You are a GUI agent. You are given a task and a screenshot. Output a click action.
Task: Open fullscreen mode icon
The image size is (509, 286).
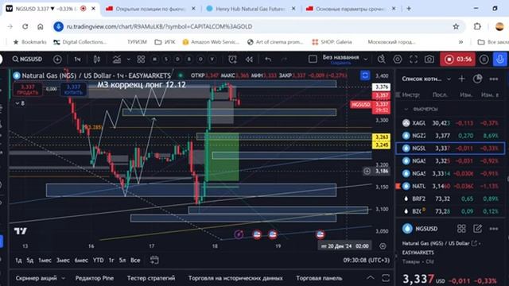pyautogui.click(x=414, y=60)
